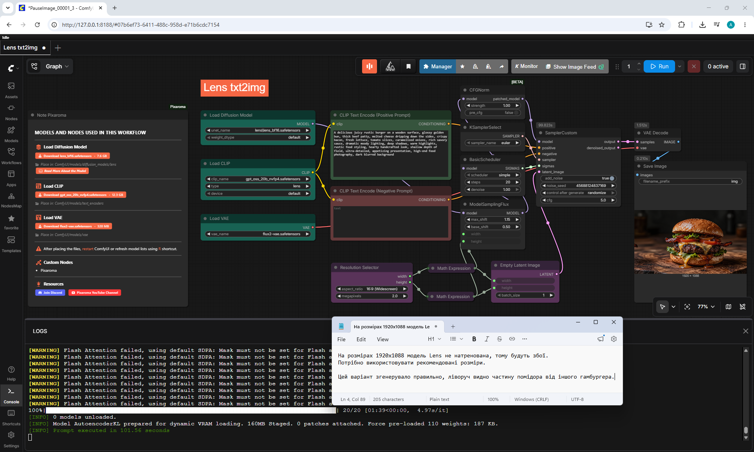754x452 pixels.
Task: Select the pointer select-mode tool
Action: point(662,307)
